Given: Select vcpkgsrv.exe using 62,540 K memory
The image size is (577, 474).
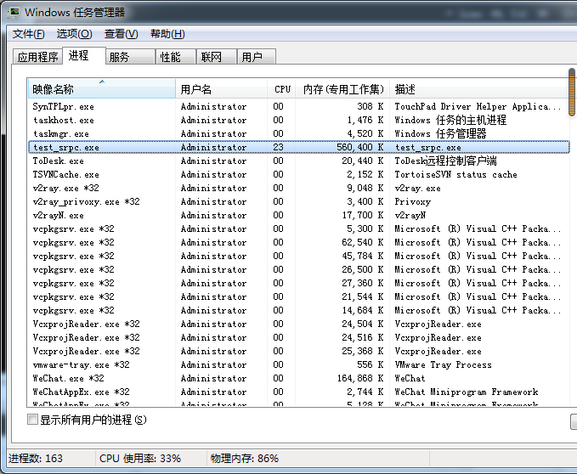Looking at the screenshot, I should pos(298,243).
